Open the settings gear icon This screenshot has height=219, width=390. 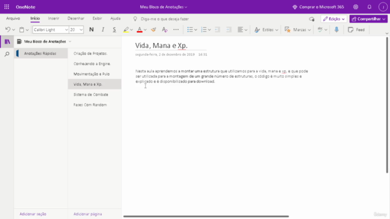click(x=356, y=7)
